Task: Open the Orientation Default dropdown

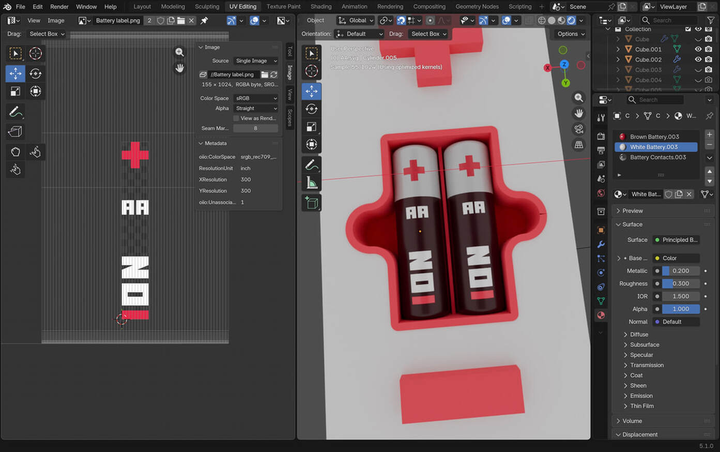Action: click(359, 34)
